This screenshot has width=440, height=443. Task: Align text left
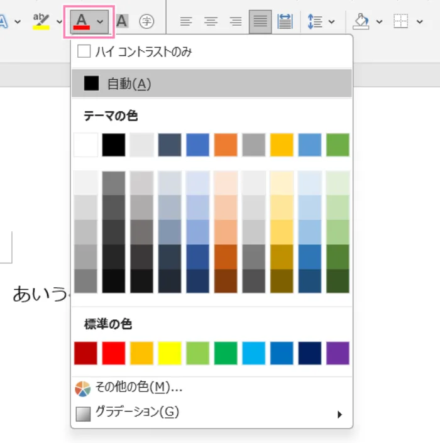[x=185, y=21]
